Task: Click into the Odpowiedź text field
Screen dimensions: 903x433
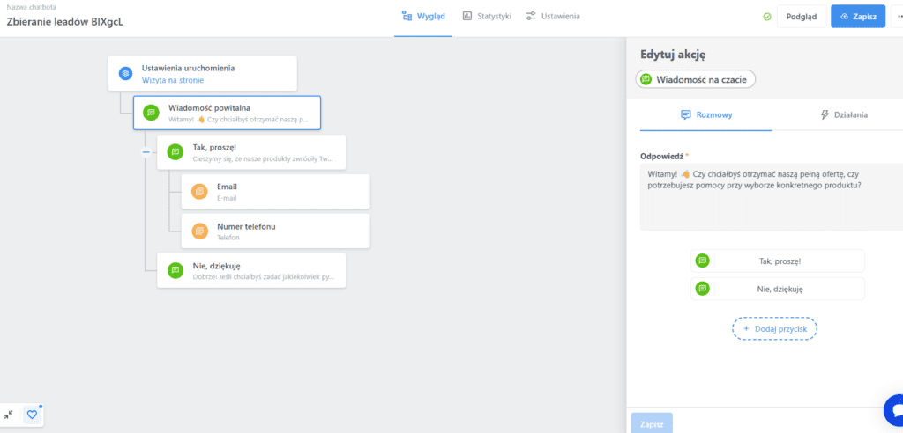Action: (767, 198)
